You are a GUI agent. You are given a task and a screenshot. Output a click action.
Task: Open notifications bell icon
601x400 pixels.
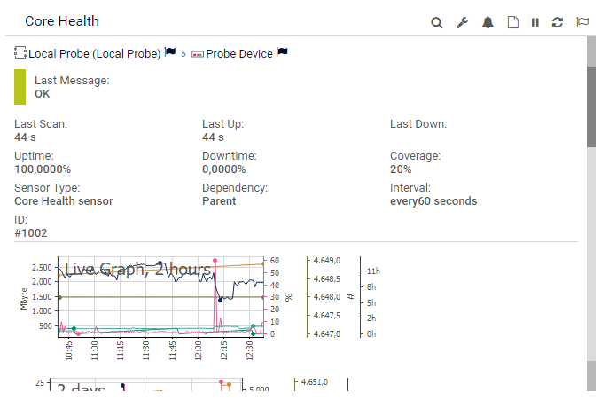(x=488, y=23)
